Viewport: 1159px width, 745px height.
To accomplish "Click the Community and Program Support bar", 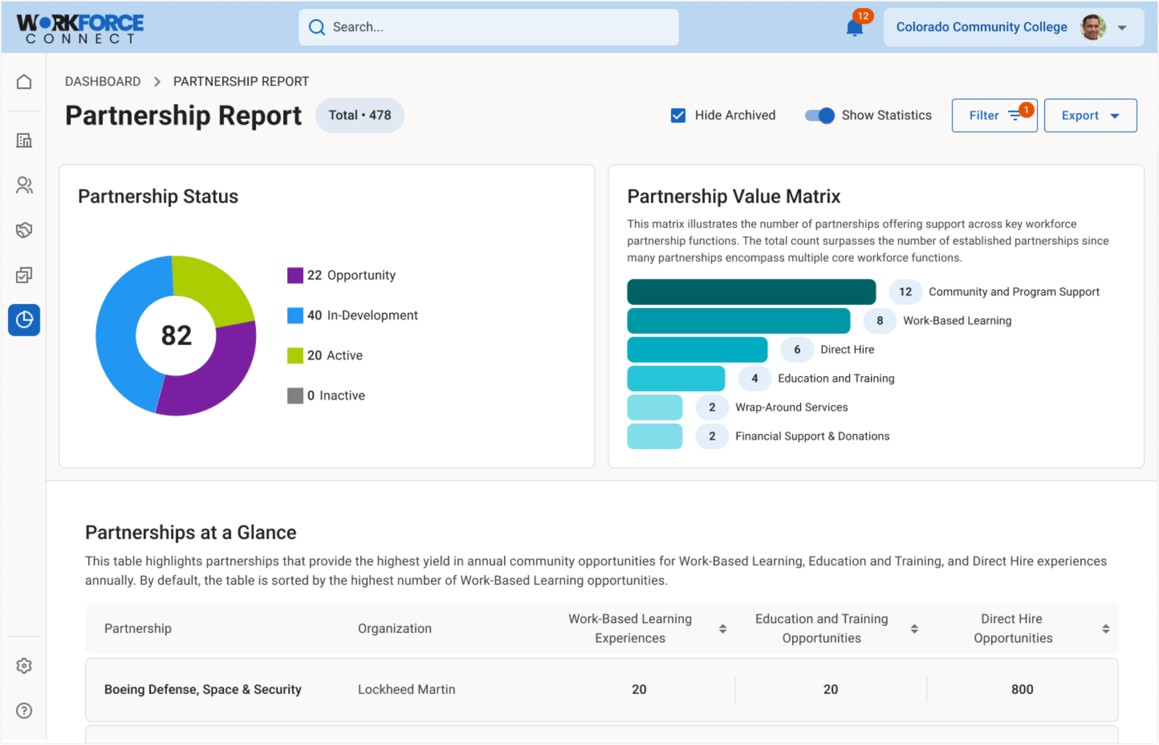I will (751, 292).
